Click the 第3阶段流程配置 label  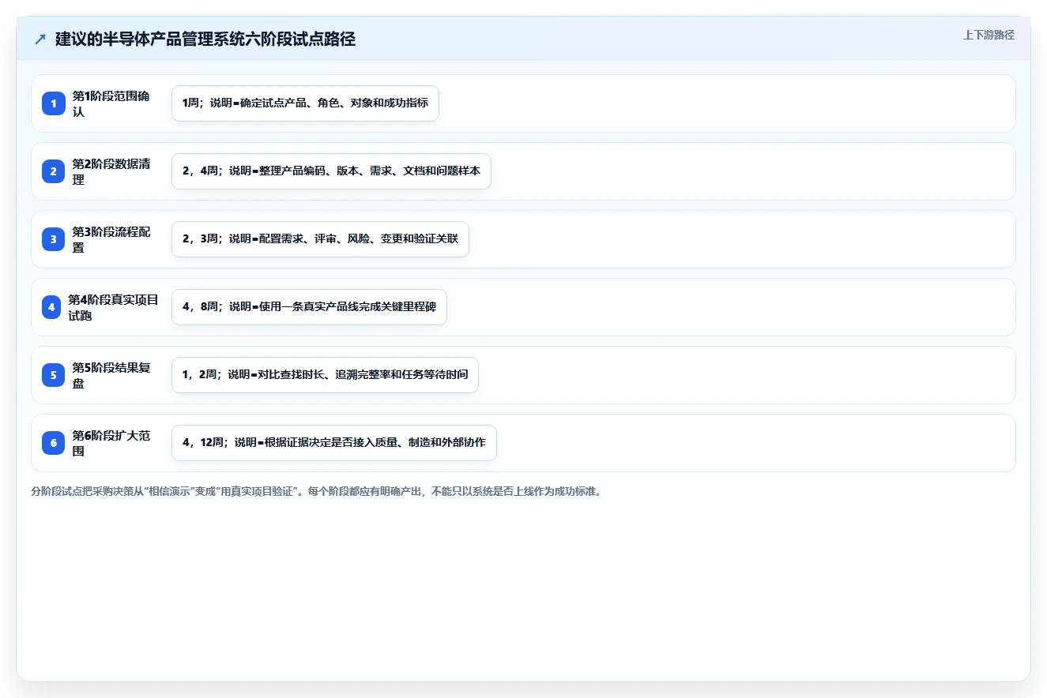click(x=111, y=239)
